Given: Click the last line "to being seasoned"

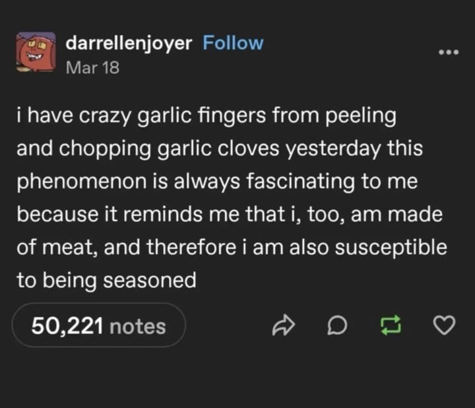Looking at the screenshot, I should coord(107,280).
